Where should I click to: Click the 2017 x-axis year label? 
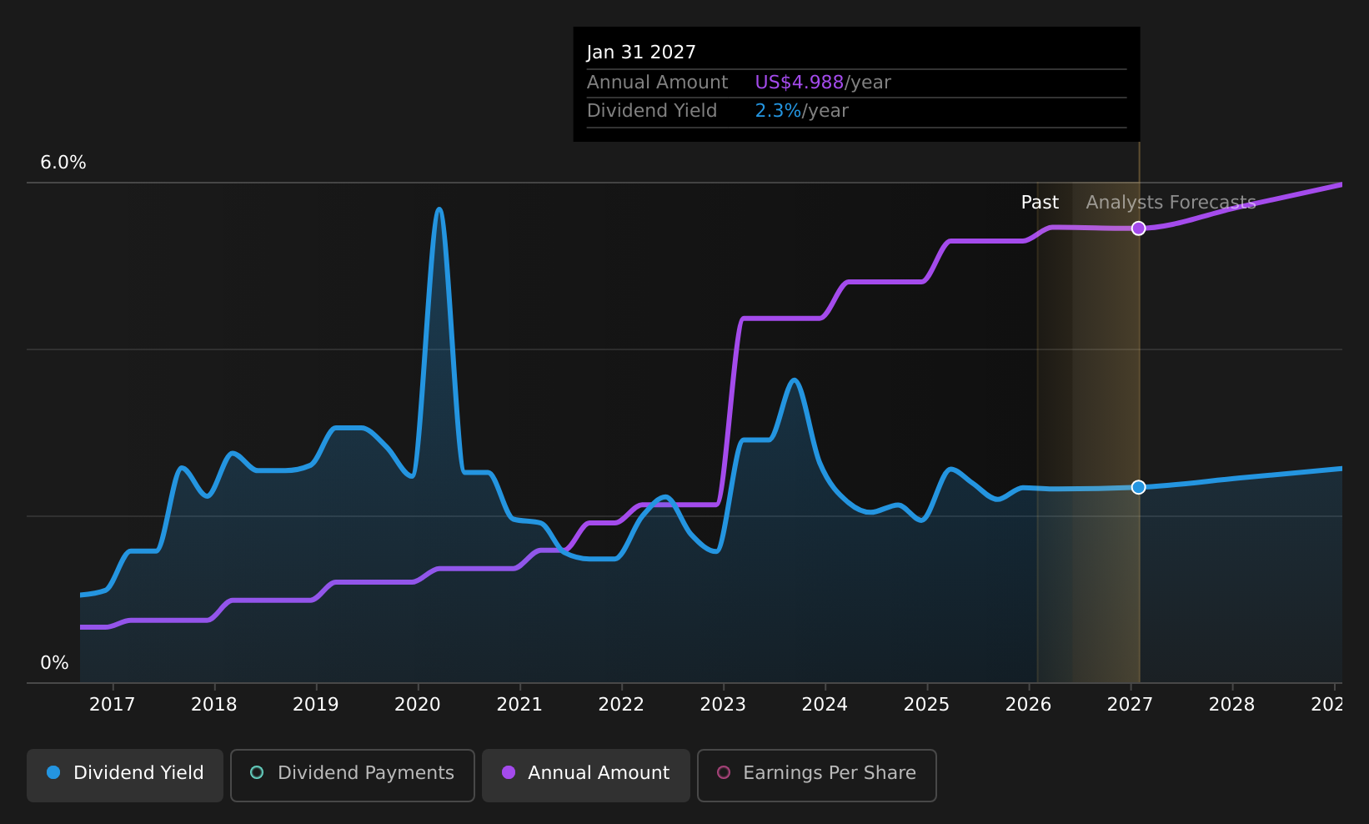[113, 705]
